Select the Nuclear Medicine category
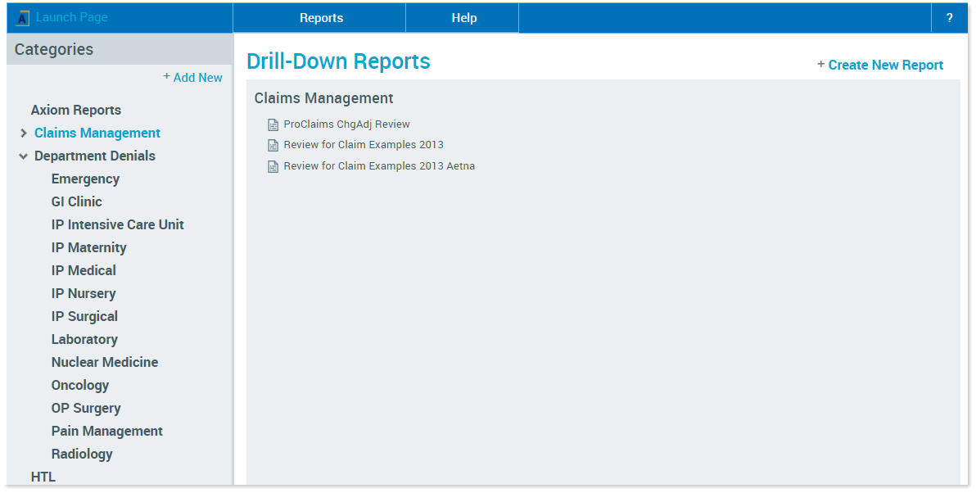 click(x=104, y=362)
